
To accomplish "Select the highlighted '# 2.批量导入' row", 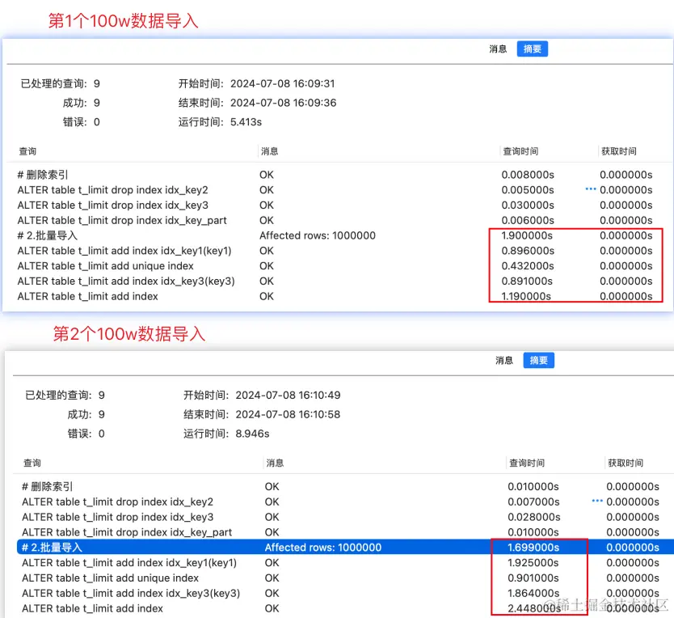I will [345, 548].
